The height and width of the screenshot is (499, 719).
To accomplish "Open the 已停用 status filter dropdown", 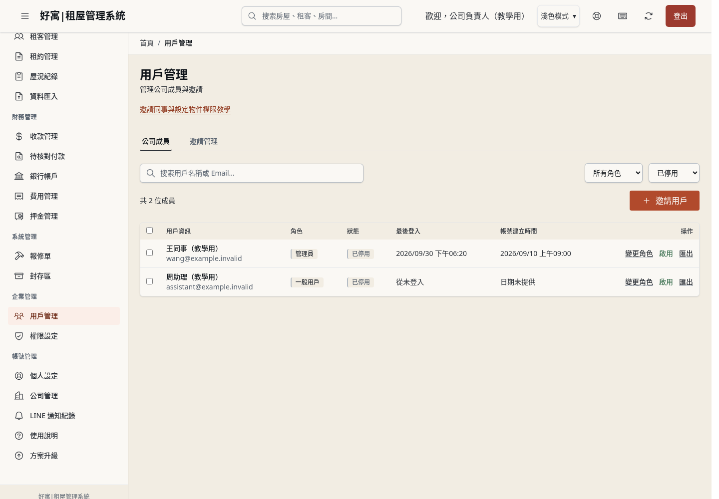I will coord(674,173).
